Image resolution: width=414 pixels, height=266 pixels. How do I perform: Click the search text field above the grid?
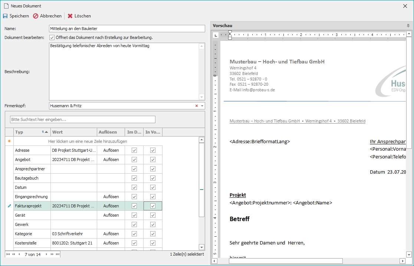[x=82, y=120]
